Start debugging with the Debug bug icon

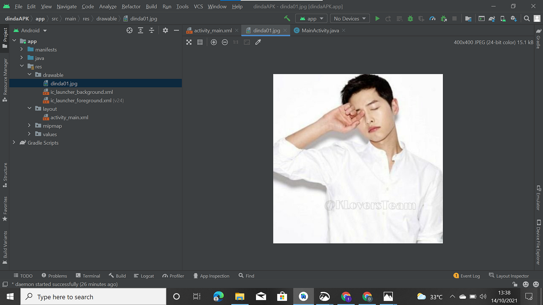pos(410,18)
